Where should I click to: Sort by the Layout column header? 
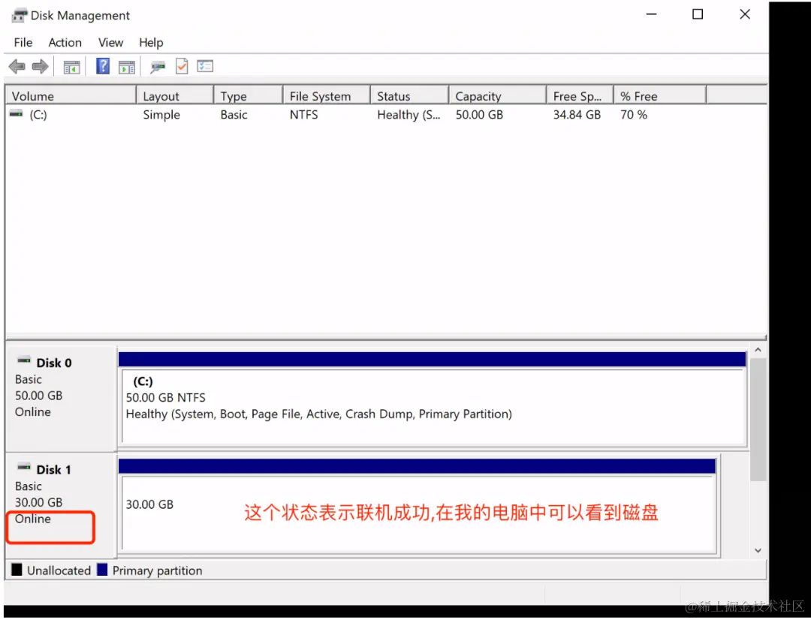point(175,96)
